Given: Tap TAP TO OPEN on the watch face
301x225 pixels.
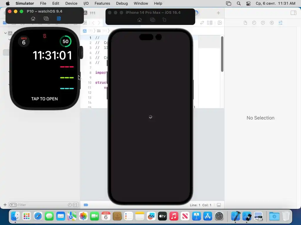Looking at the screenshot, I should tap(45, 99).
